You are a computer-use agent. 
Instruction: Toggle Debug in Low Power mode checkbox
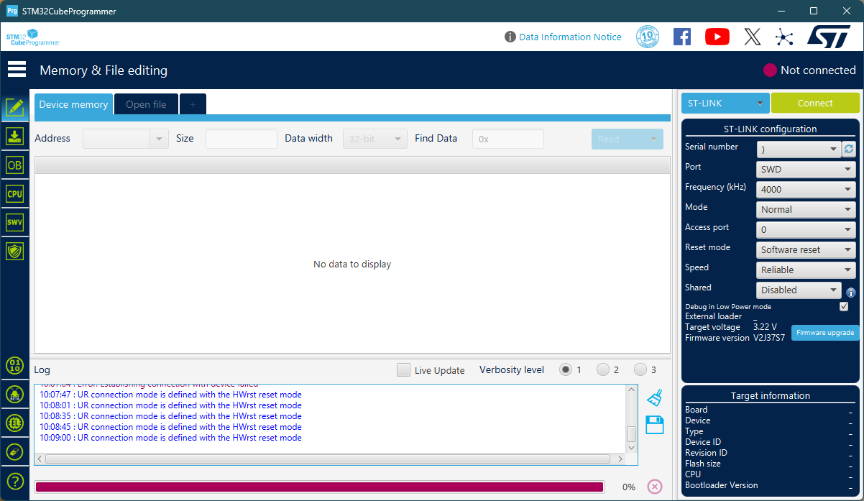click(x=844, y=306)
